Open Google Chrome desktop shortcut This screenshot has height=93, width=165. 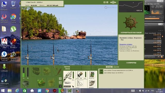coord(13,18)
